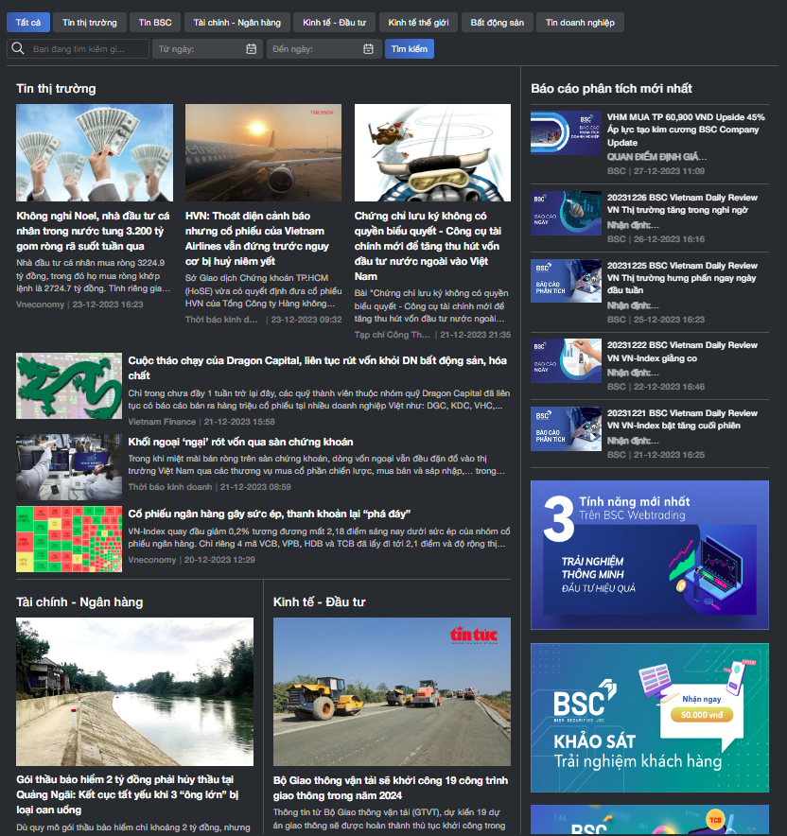Click the Đến ngày date field
The image size is (787, 836).
tap(324, 48)
